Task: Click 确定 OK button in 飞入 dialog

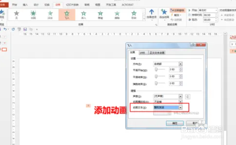Action: tap(175, 123)
